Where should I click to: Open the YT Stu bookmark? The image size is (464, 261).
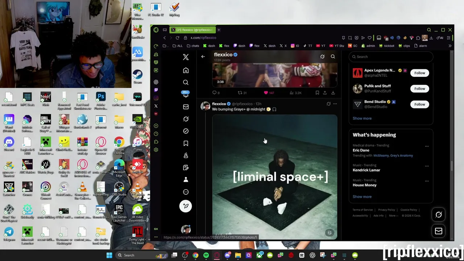[x=337, y=46]
